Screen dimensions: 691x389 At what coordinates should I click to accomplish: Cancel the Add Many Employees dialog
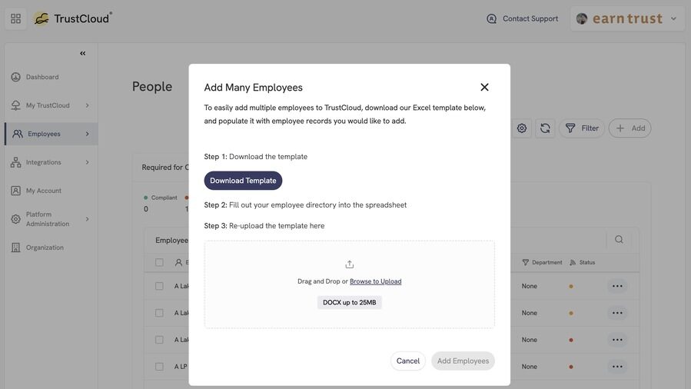[407, 361]
